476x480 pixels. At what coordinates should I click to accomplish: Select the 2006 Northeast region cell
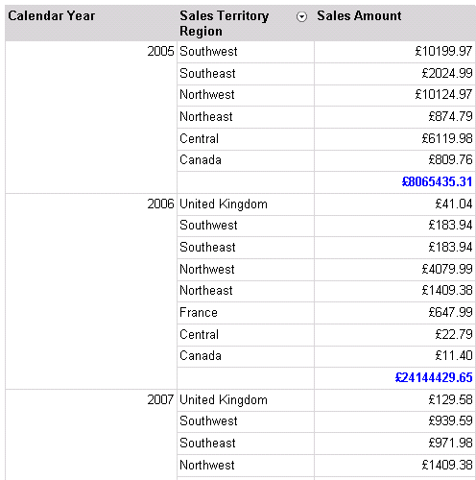pos(246,291)
